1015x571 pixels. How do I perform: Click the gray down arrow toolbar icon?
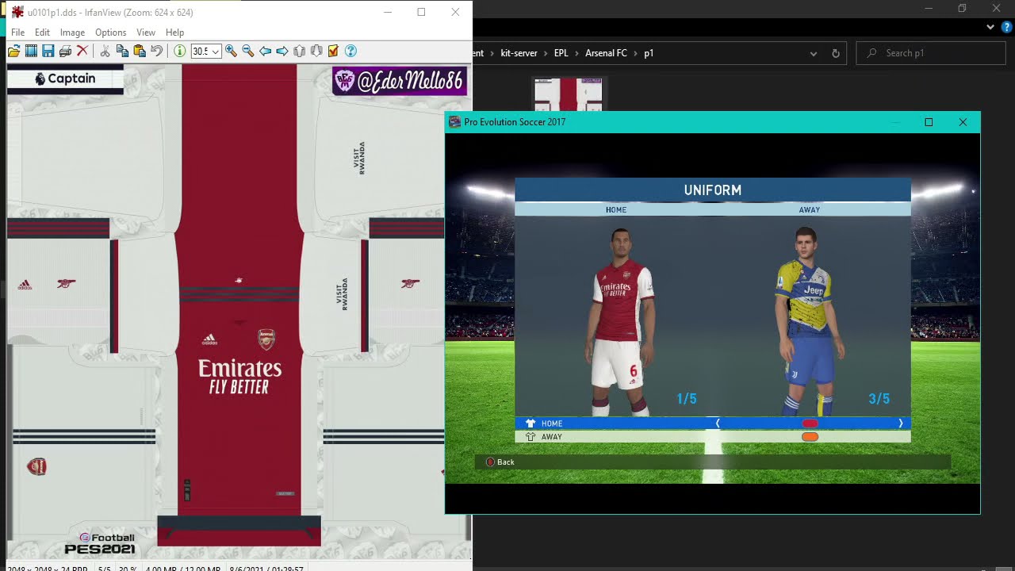[316, 51]
